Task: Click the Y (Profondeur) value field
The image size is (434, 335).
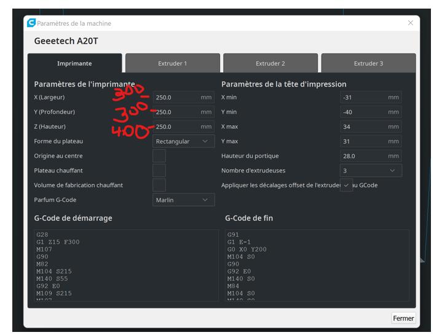Action: (184, 112)
